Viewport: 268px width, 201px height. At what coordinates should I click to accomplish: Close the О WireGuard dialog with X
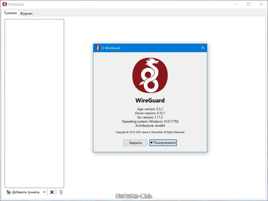203,48
